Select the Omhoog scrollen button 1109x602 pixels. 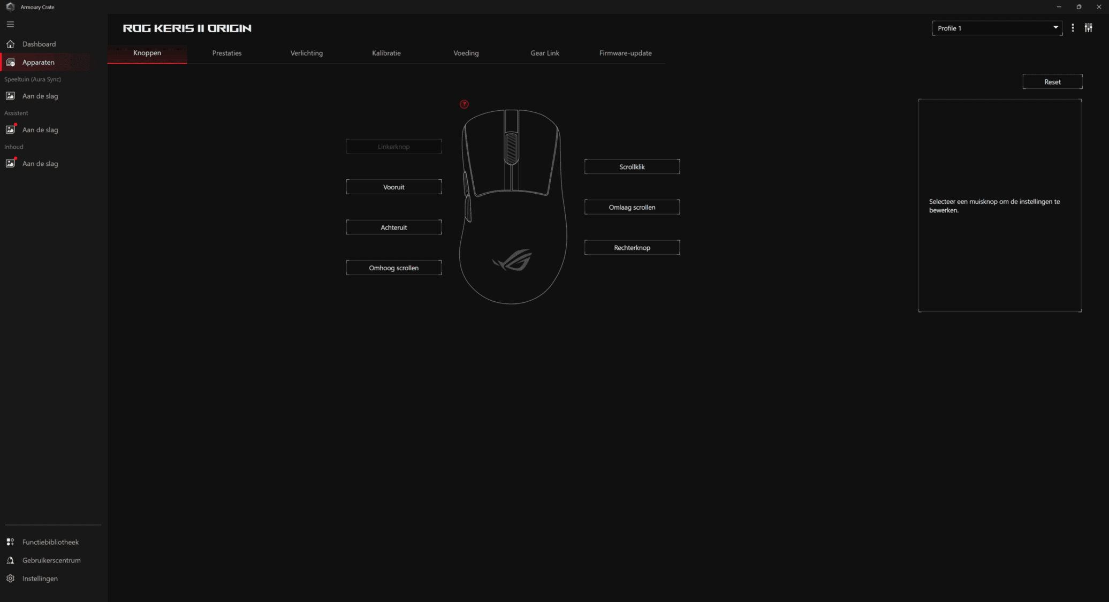(x=394, y=268)
